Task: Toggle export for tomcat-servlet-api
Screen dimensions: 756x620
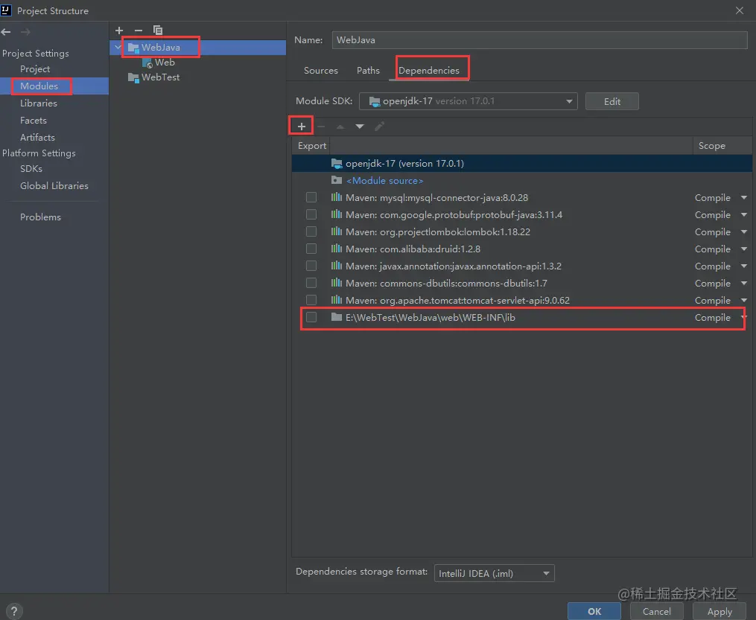Action: 311,300
